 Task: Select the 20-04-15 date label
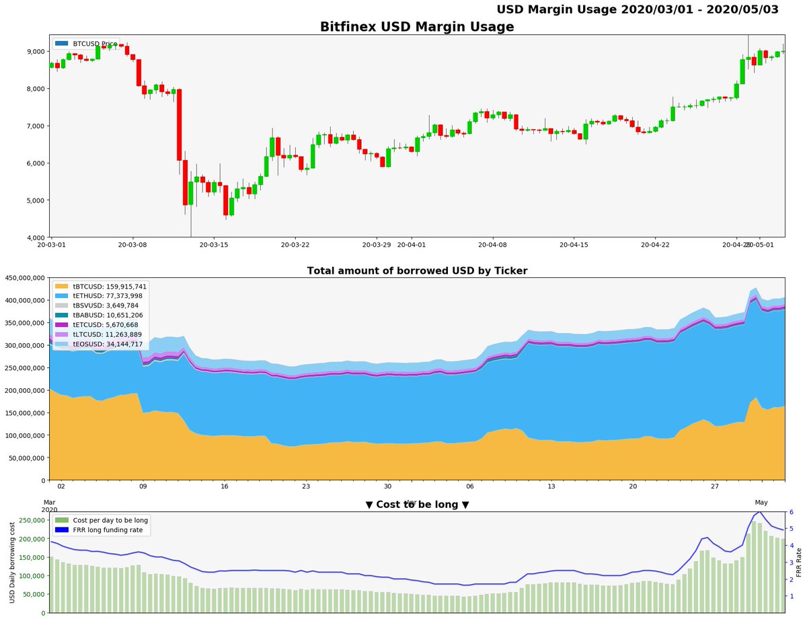point(574,246)
